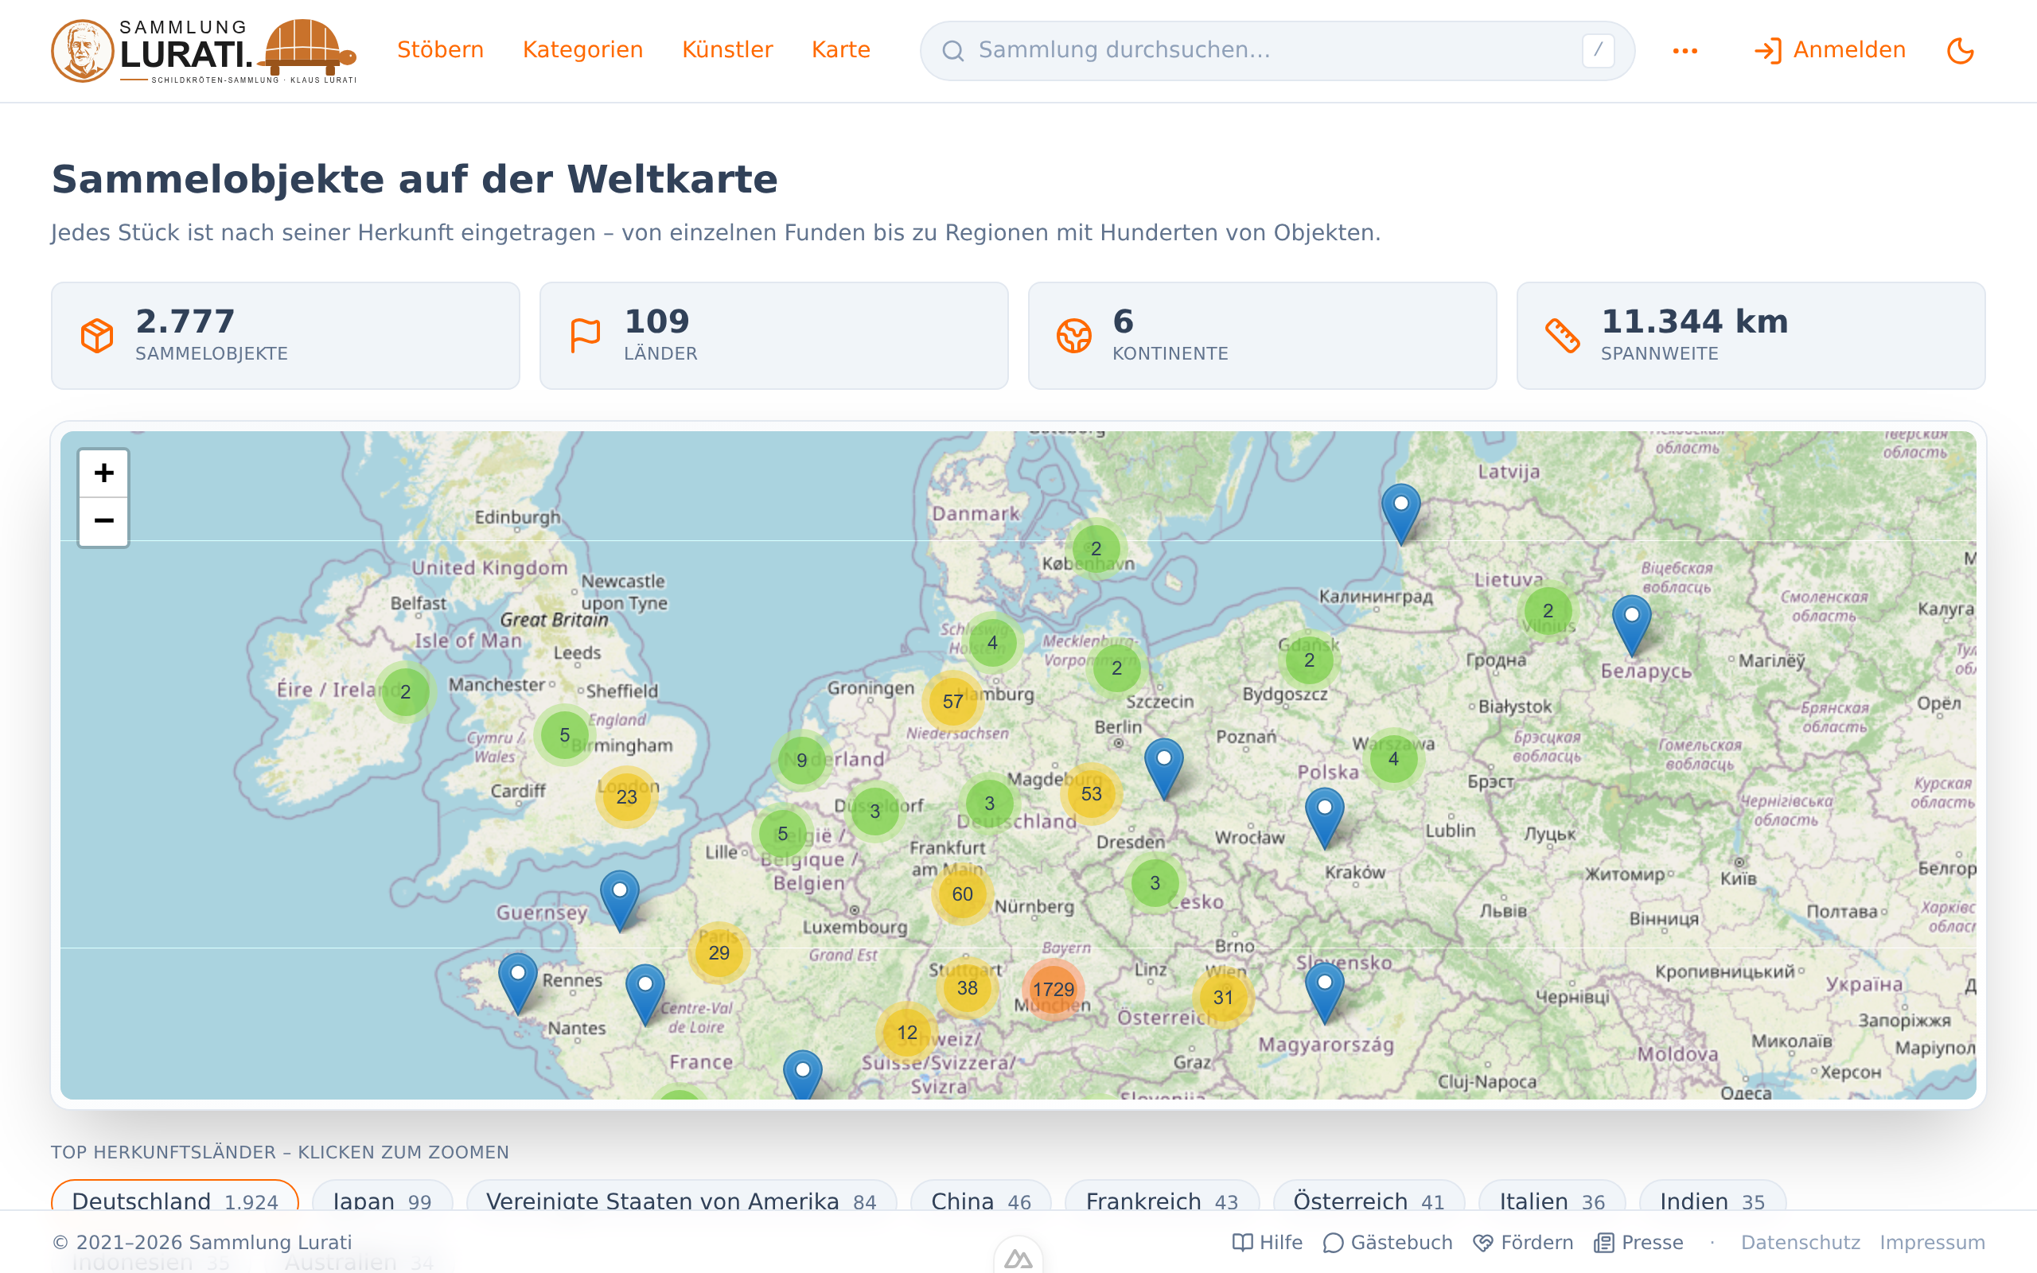The width and height of the screenshot is (2037, 1273).
Task: Open the 2 cluster near København
Action: coord(1096,549)
